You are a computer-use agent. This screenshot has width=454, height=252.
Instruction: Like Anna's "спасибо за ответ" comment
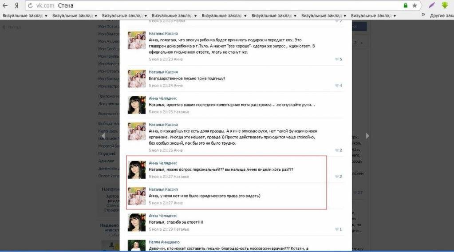click(338, 229)
